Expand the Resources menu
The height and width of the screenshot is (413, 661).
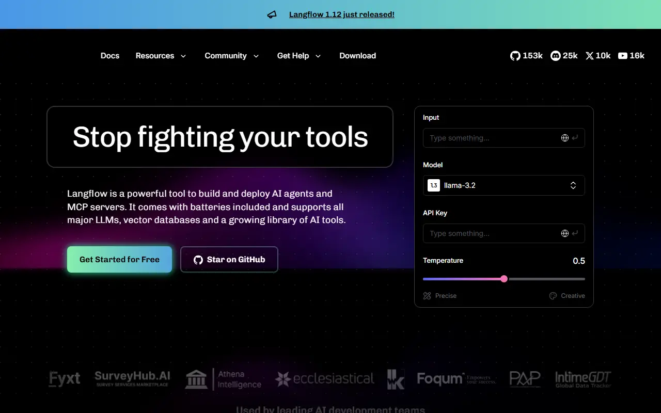(161, 56)
